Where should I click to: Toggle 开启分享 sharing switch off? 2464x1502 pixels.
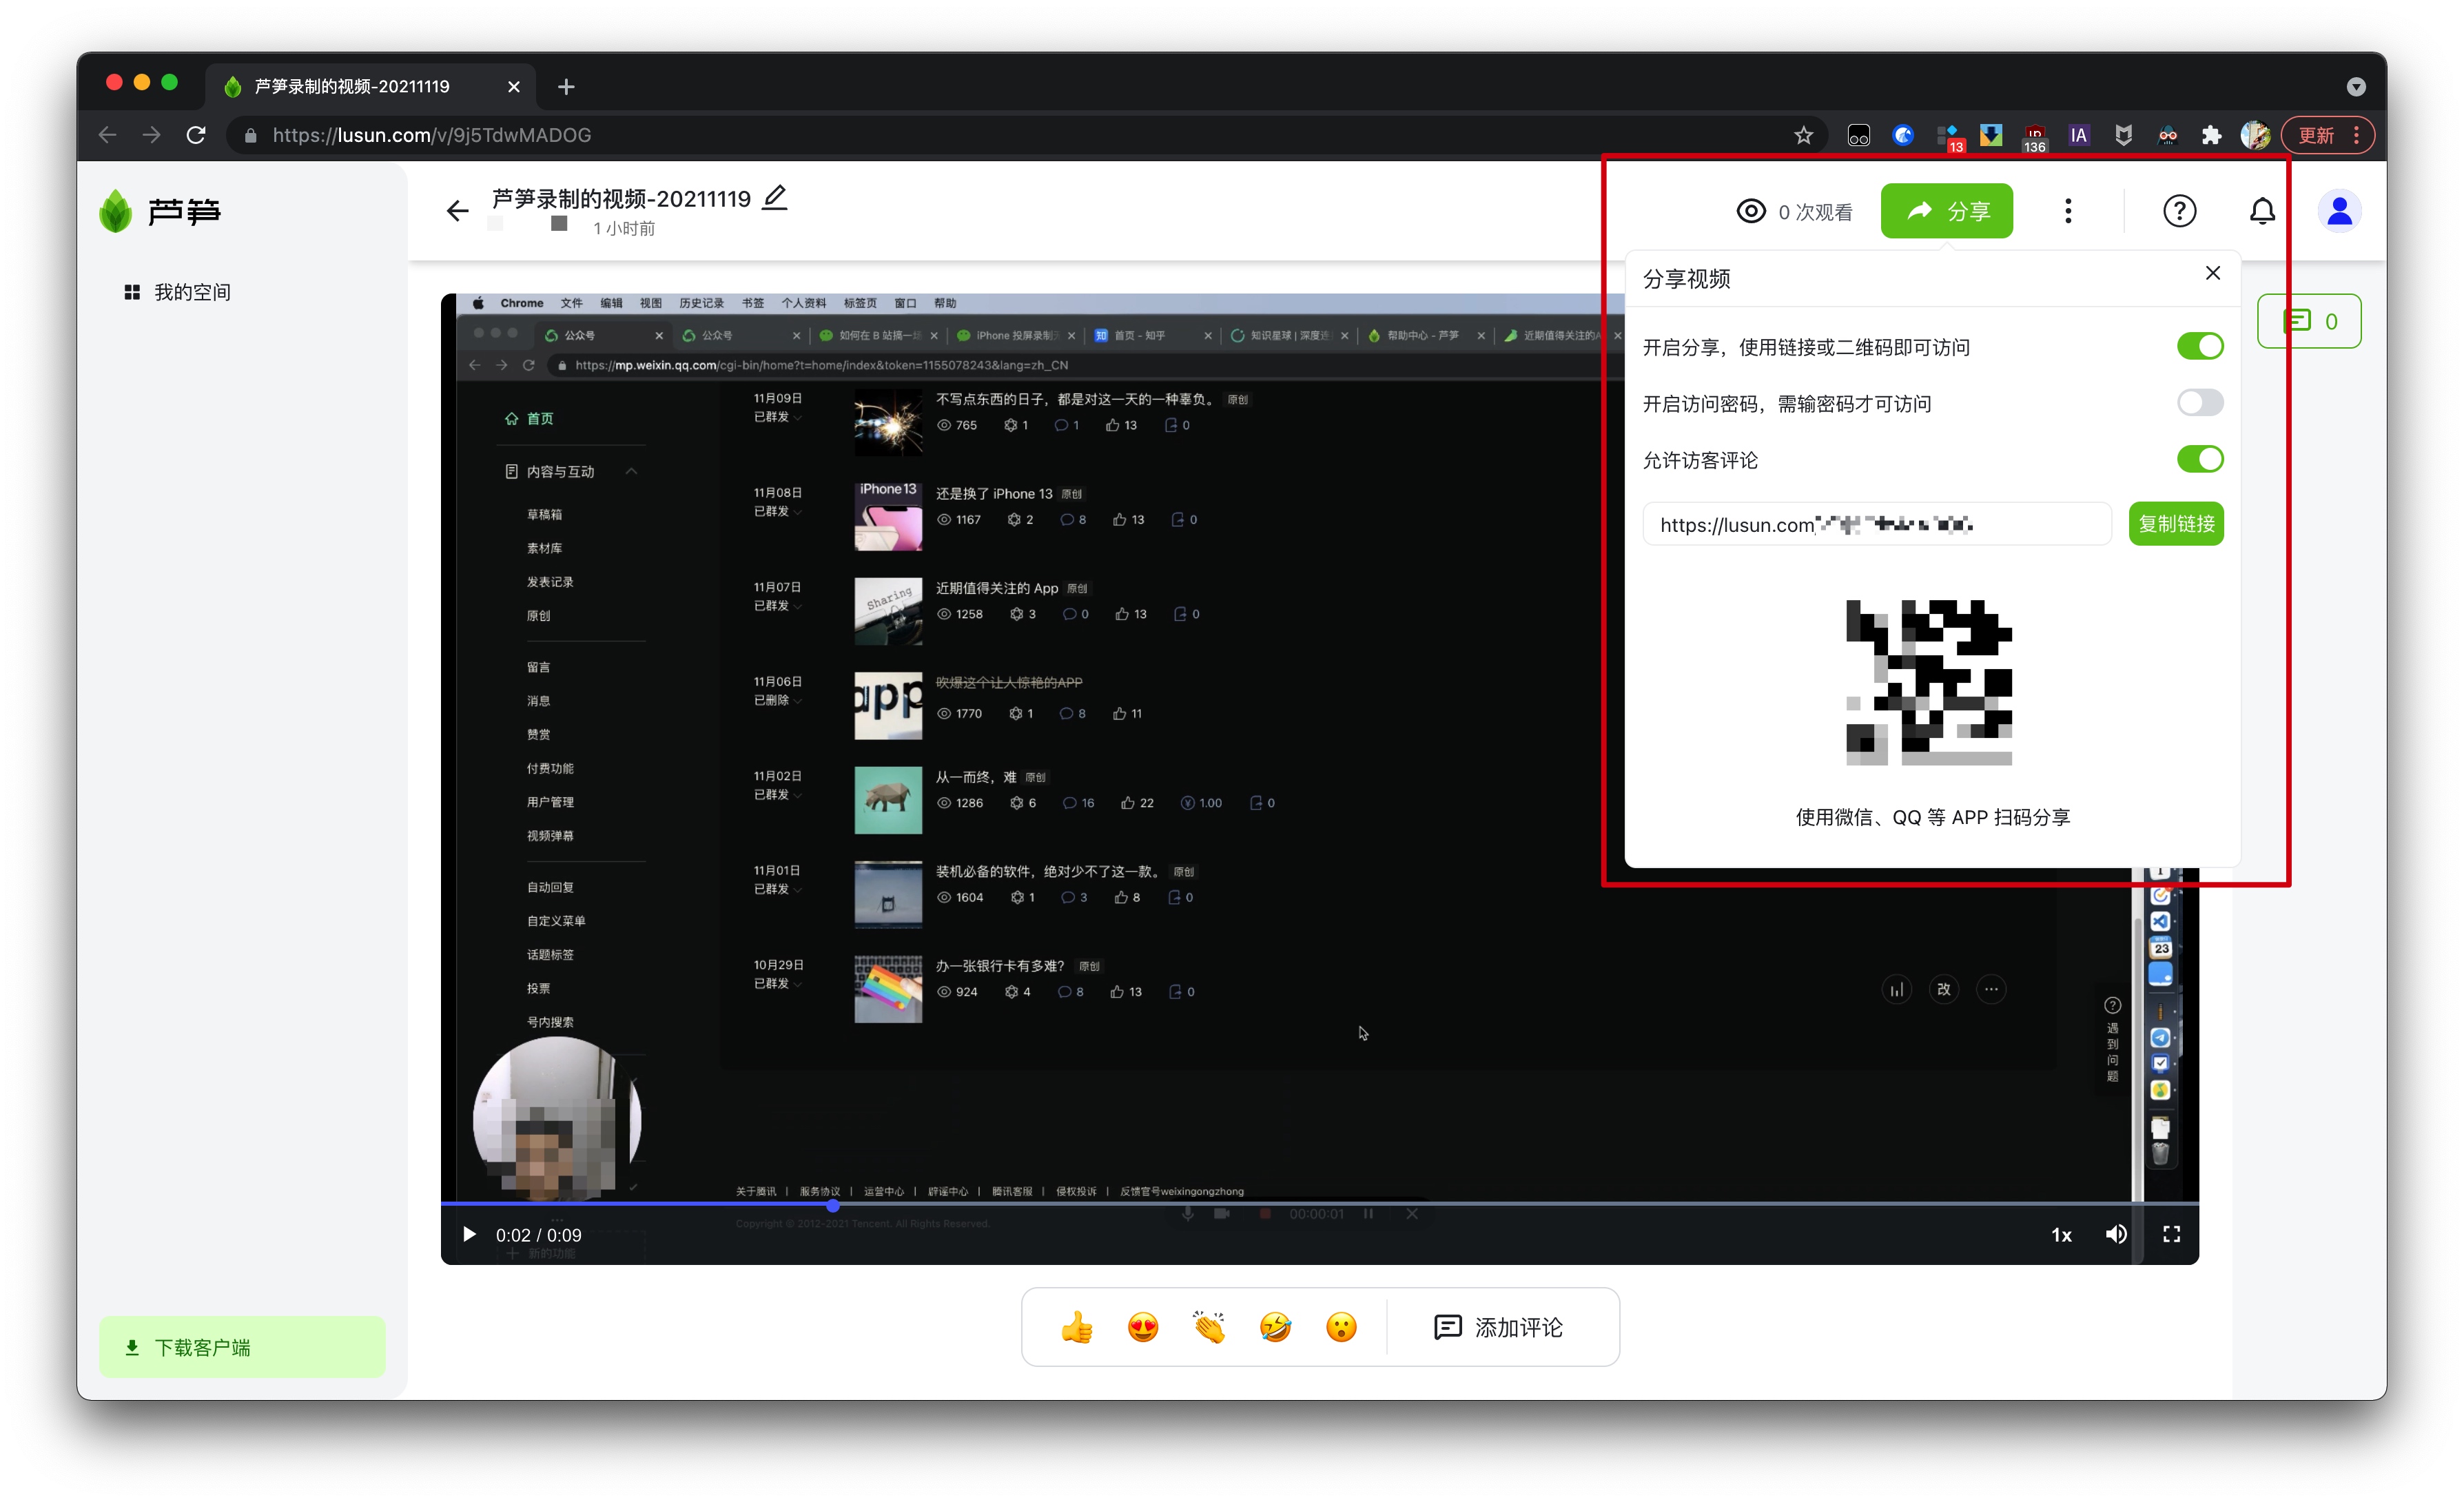pyautogui.click(x=2200, y=346)
